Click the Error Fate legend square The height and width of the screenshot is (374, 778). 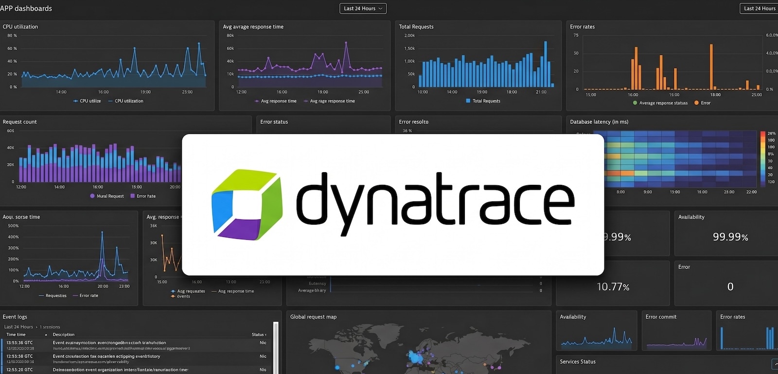132,196
